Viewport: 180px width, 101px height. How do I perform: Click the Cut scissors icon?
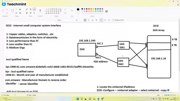(7, 9)
